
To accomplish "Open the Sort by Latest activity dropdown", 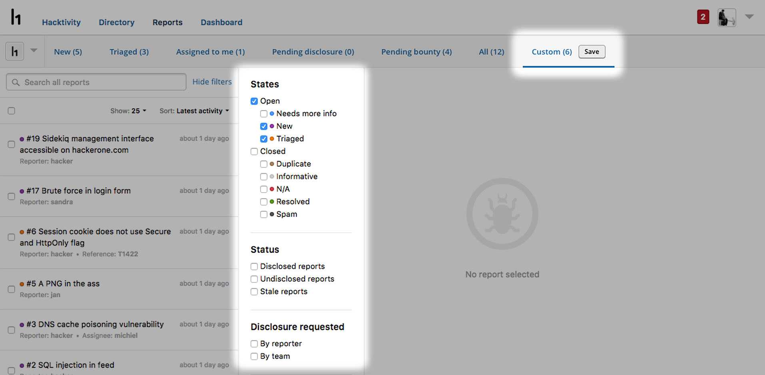I will coord(194,111).
